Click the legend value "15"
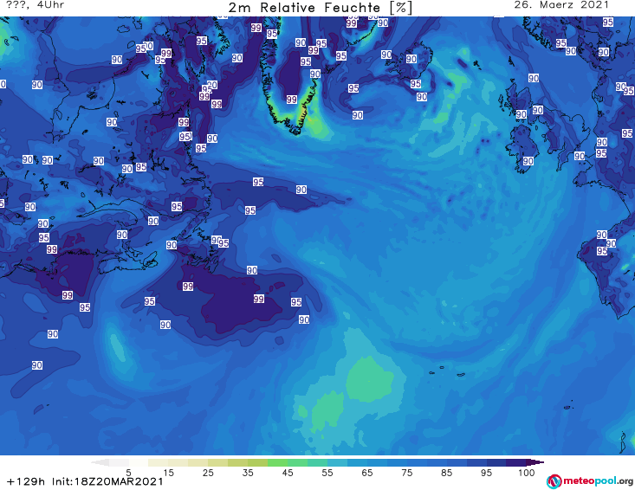 (168, 473)
